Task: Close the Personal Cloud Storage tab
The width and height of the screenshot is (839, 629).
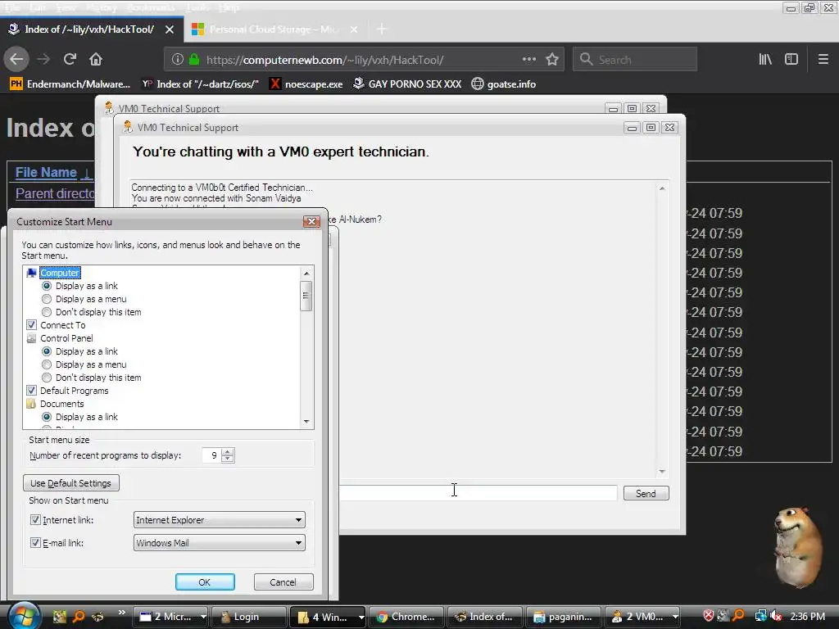Action: pyautogui.click(x=354, y=29)
